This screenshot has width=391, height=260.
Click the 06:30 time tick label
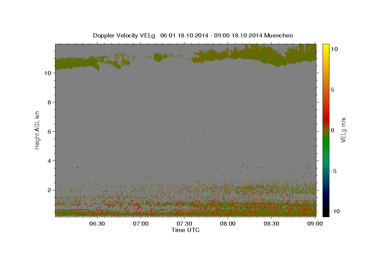97,224
